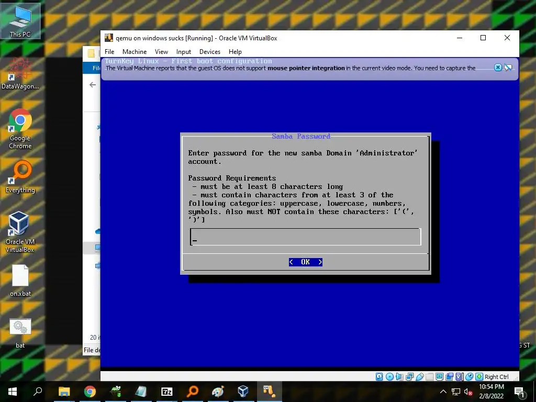Screen dimensions: 536x402
Task: Click the taskbar search icon
Action: [x=38, y=391]
